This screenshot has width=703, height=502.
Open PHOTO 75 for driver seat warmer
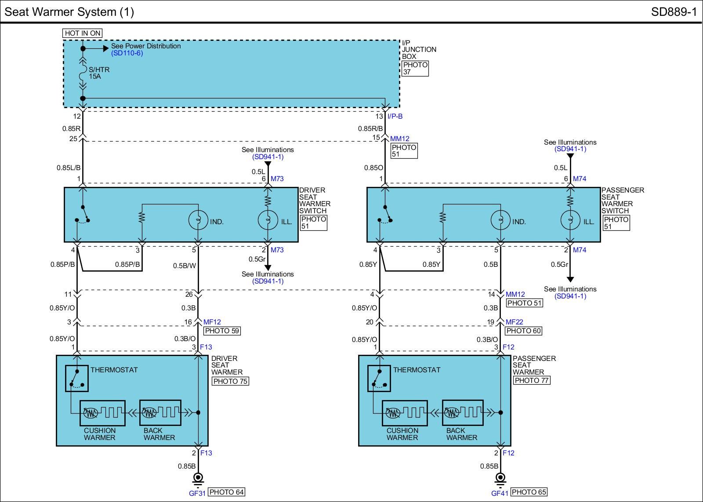[x=230, y=381]
